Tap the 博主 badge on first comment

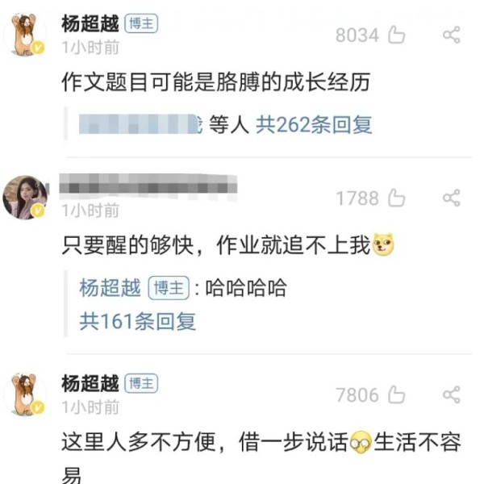(x=141, y=23)
